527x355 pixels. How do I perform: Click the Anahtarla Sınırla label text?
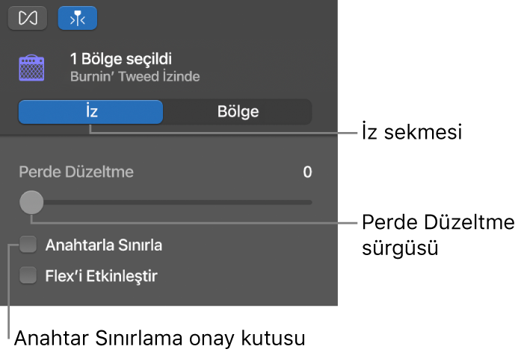tap(104, 245)
